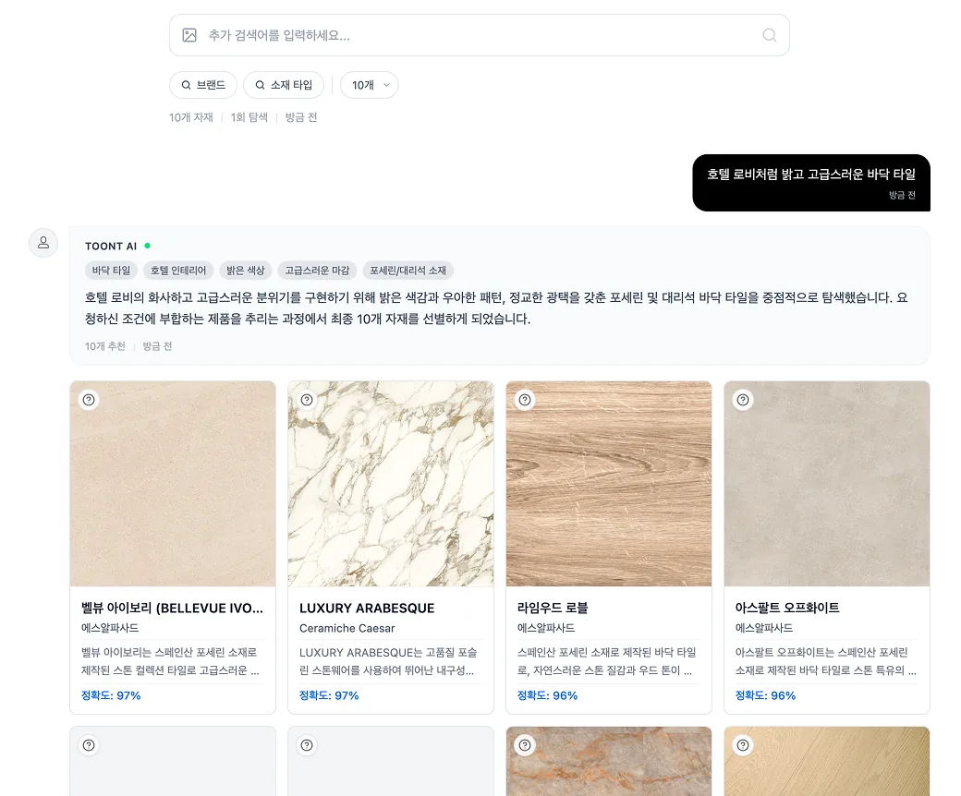Click the 라임우드 로블 title

pos(553,608)
